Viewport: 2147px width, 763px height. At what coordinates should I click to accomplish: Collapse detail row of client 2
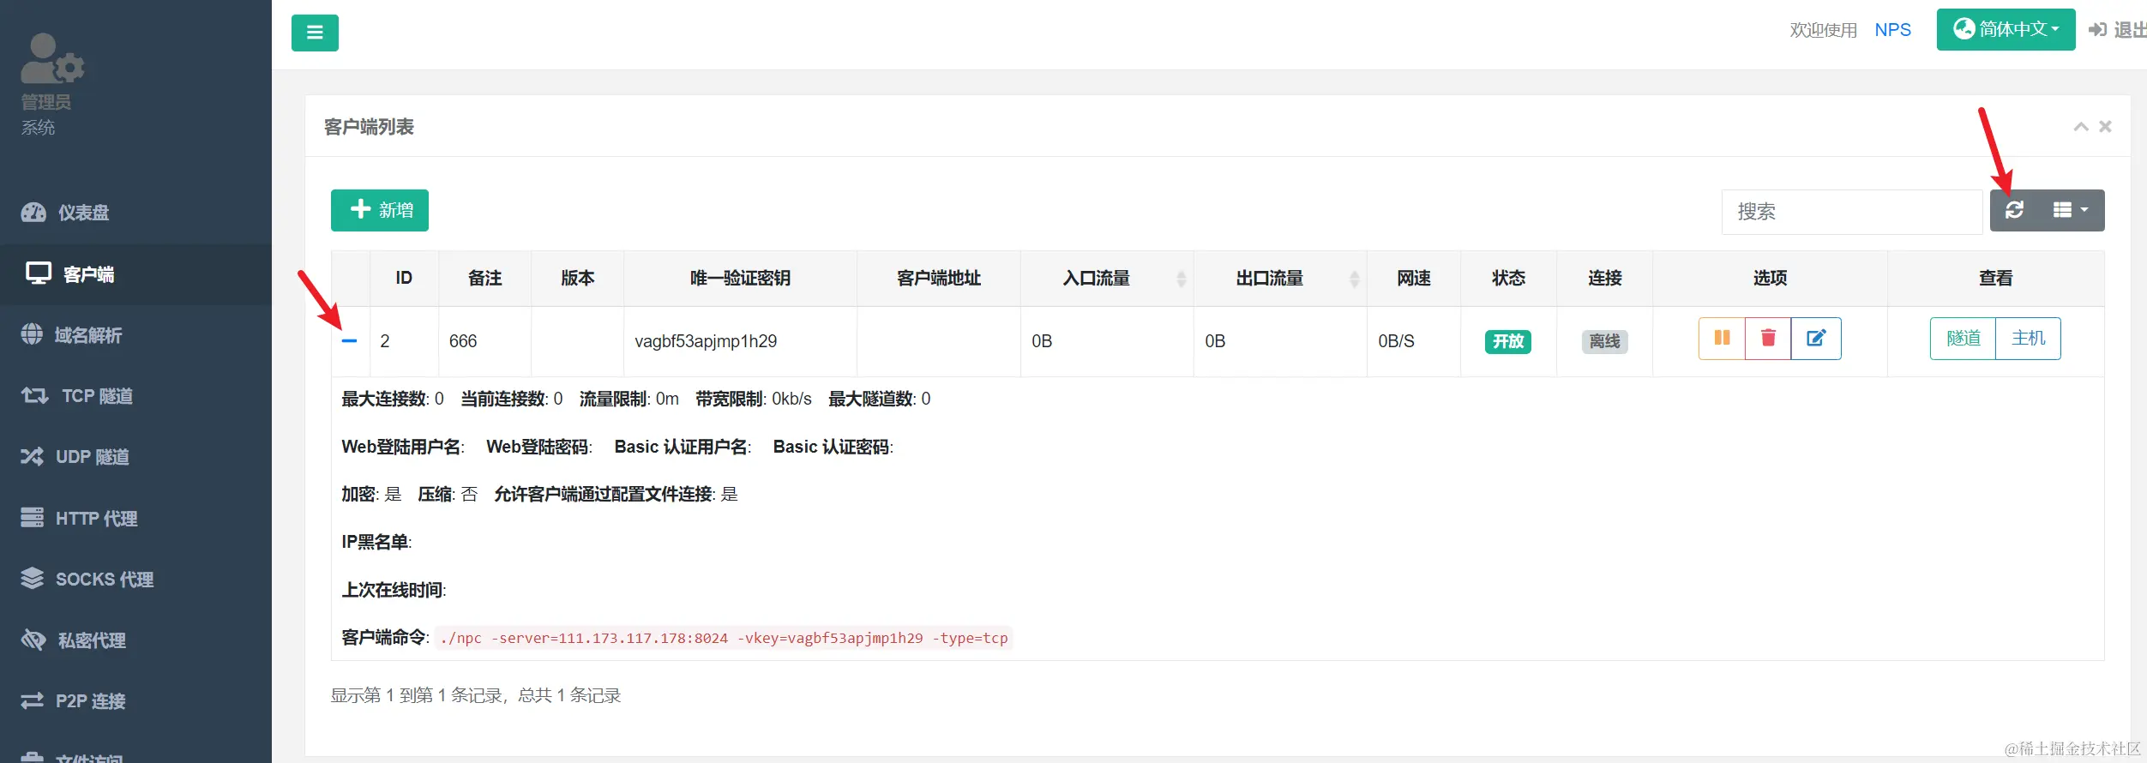(349, 341)
